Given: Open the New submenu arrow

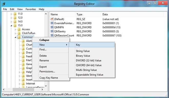Looking at the screenshot, I should (x=67, y=45).
